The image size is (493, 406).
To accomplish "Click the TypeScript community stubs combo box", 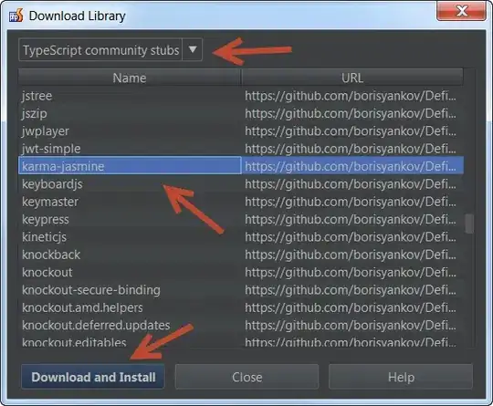I will [x=110, y=49].
